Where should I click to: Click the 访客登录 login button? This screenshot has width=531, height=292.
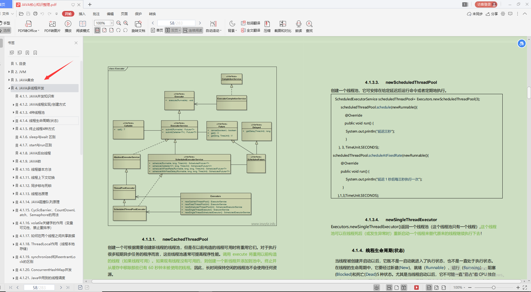(486, 4)
